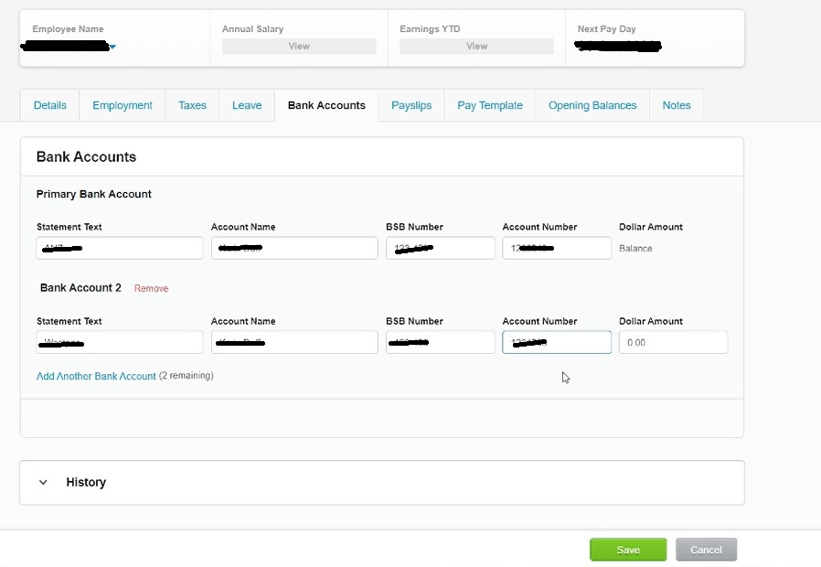
Task: Add Another Bank Account
Action: tap(96, 376)
